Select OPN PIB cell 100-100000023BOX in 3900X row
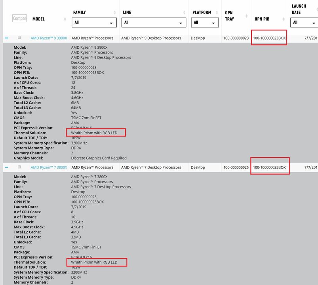318x285 pixels. tap(269, 38)
